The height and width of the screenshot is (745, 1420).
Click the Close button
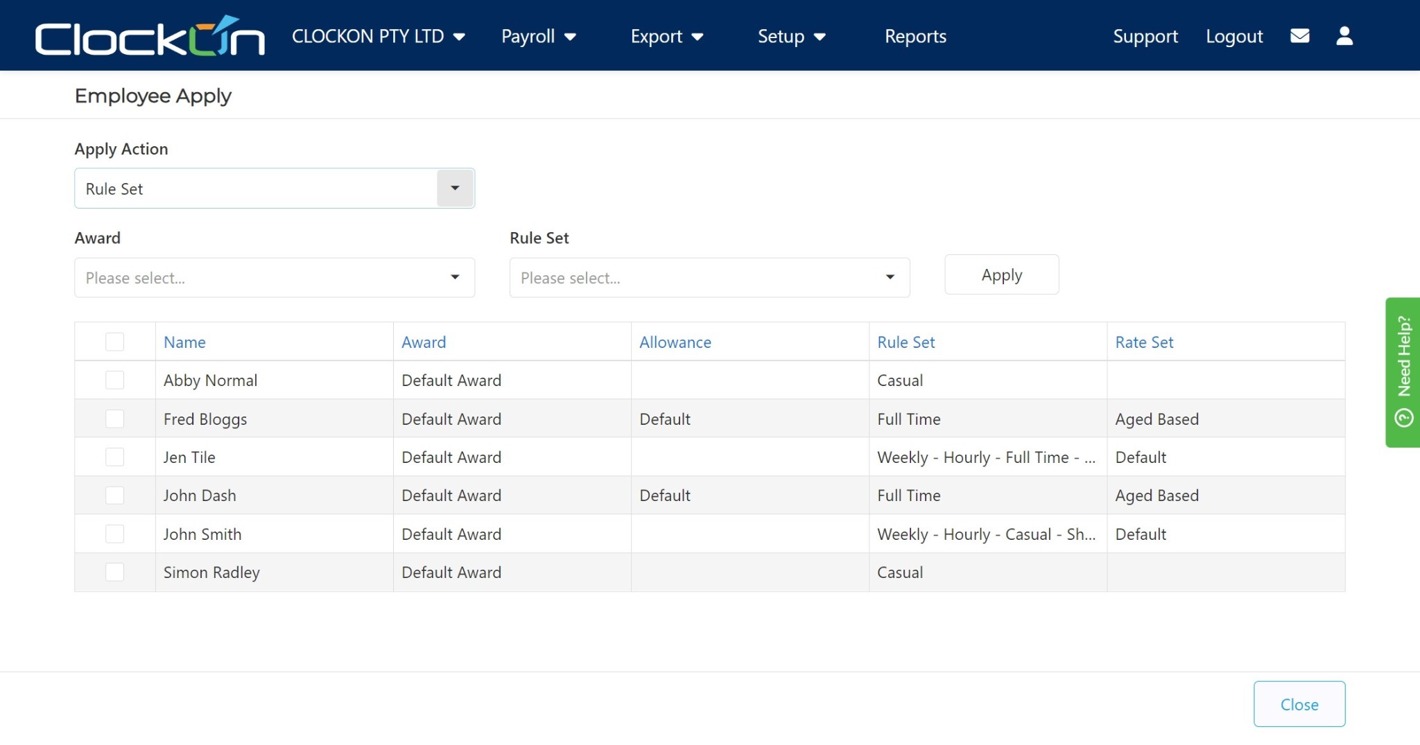[1299, 704]
